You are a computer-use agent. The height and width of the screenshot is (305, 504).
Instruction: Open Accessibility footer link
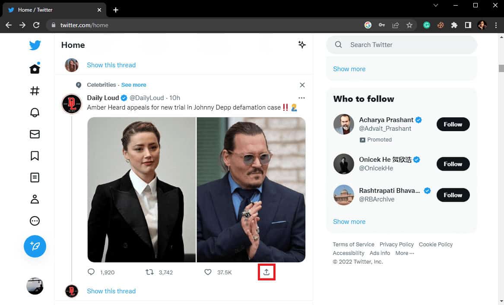tap(349, 253)
